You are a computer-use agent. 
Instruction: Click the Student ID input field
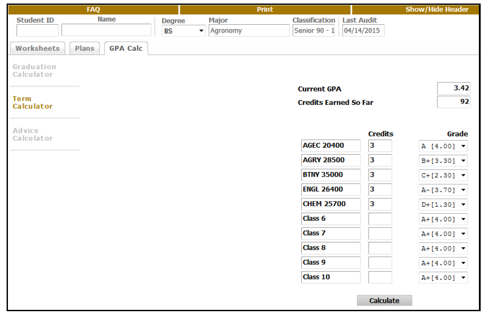coord(37,30)
